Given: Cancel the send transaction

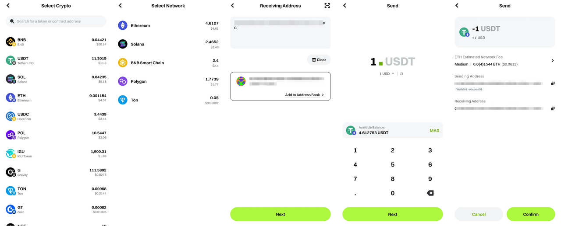Looking at the screenshot, I should (x=479, y=214).
